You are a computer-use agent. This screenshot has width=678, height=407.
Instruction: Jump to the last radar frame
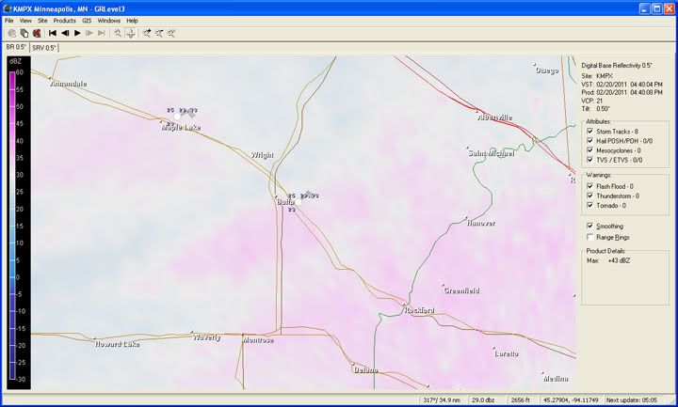point(102,33)
